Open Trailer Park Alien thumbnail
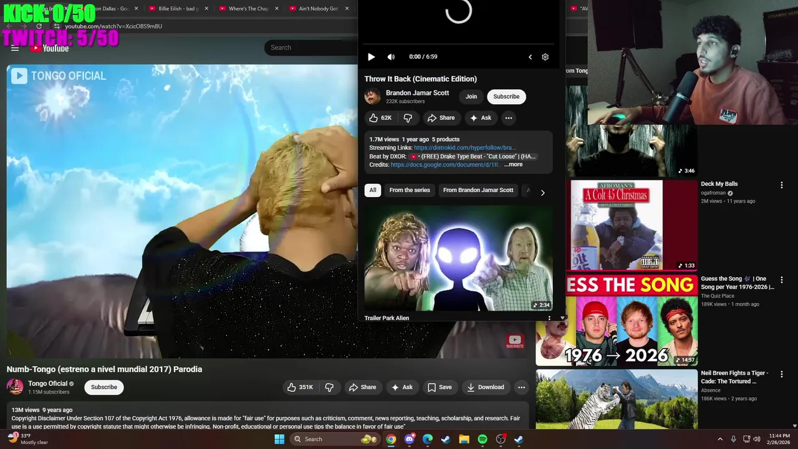798x449 pixels. [x=459, y=258]
